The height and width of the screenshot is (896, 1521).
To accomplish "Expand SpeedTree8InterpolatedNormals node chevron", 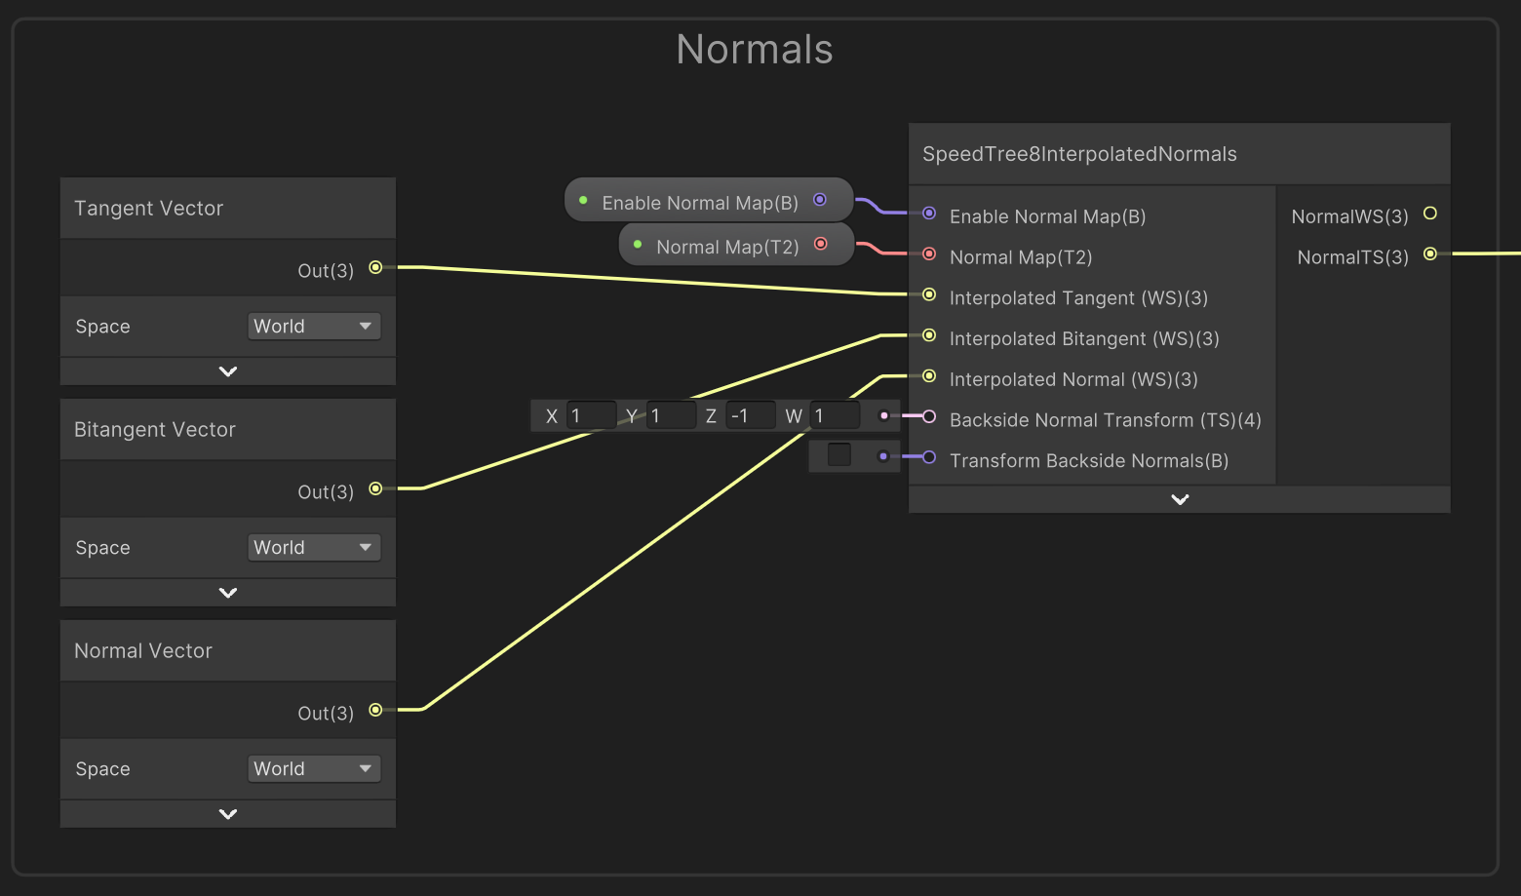I will click(1180, 499).
